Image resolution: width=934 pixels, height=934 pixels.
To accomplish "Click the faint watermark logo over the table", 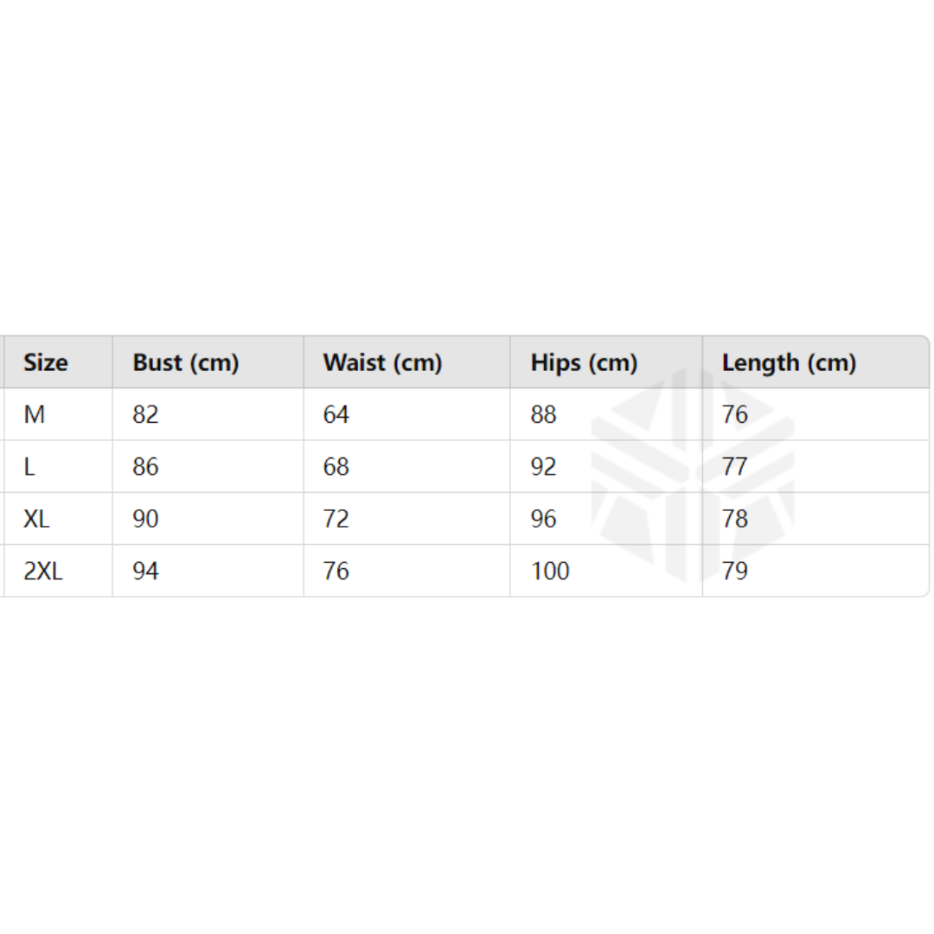I will (692, 476).
